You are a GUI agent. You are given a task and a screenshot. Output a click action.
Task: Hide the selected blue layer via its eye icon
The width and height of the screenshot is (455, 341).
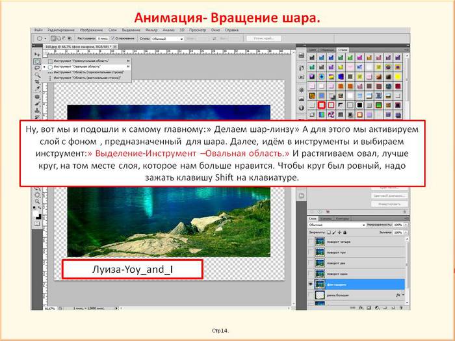tap(311, 284)
